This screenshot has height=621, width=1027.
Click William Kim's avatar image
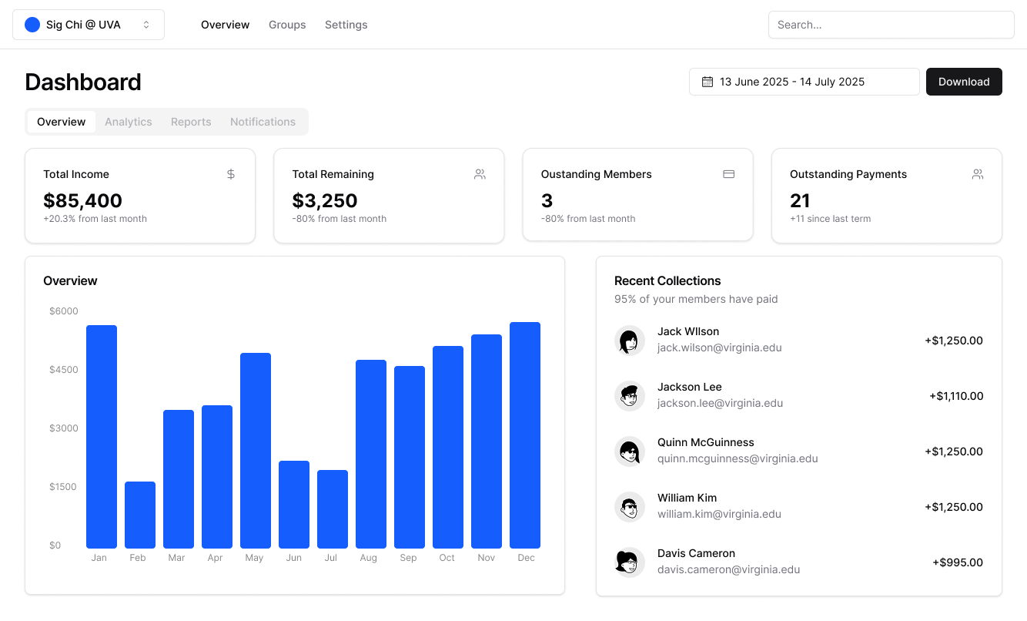629,507
